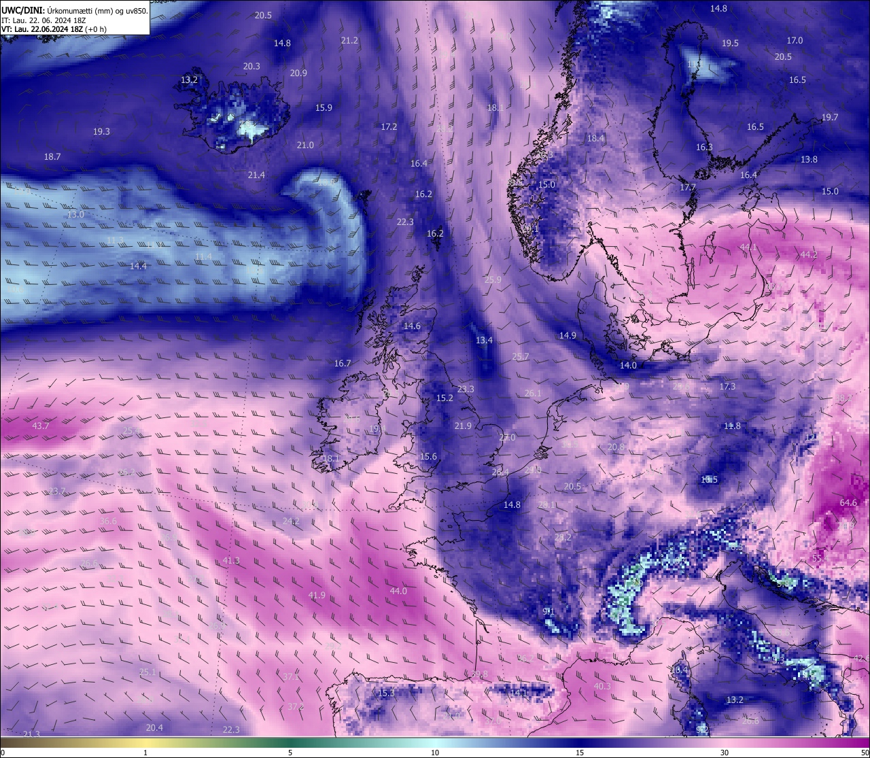The height and width of the screenshot is (758, 870).
Task: Pick the 25.7 map value
Action: tap(520, 357)
